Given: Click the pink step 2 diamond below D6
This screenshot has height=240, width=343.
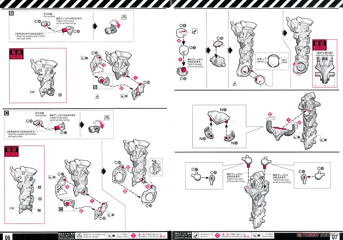Looking at the screenshot, I should coord(179,41).
